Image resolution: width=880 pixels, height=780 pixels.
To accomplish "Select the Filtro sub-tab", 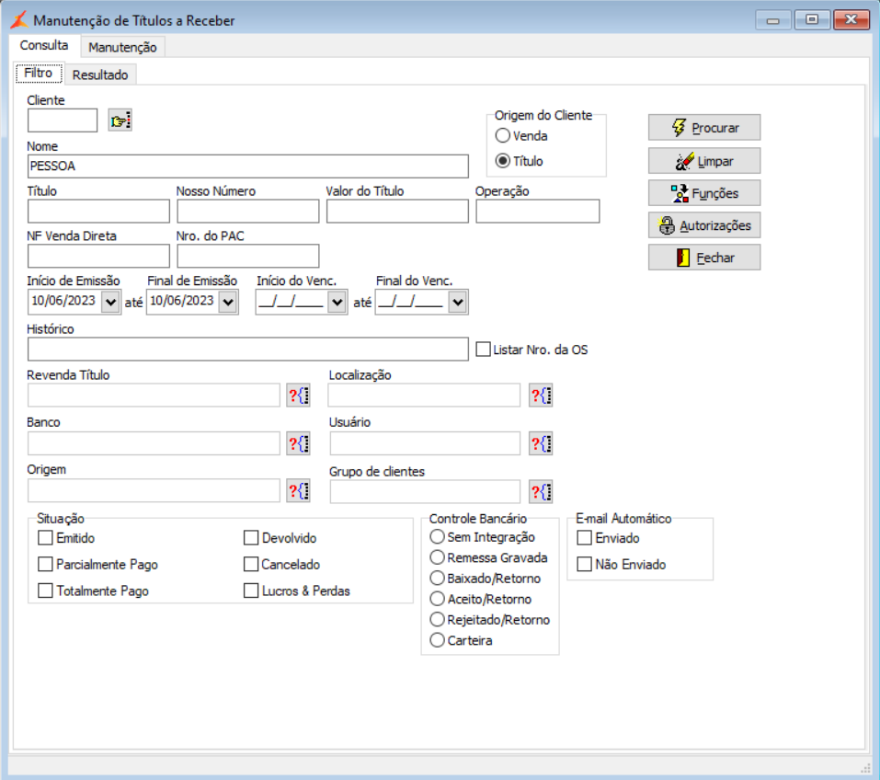I will [39, 73].
